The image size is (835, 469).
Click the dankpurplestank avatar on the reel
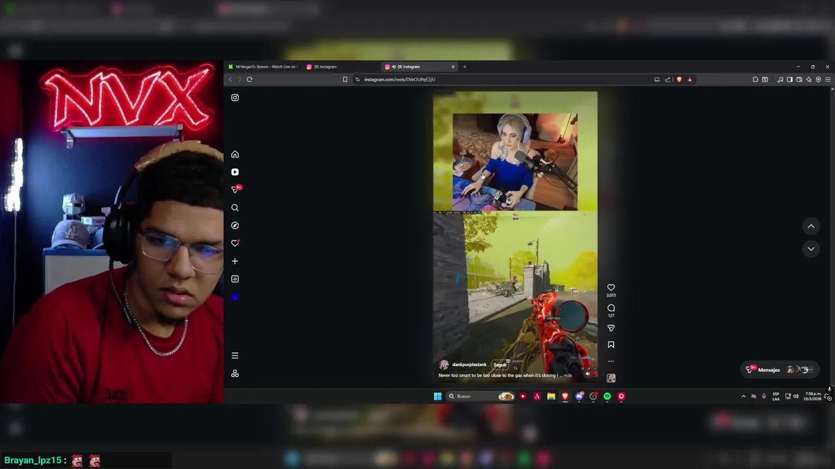(x=444, y=365)
